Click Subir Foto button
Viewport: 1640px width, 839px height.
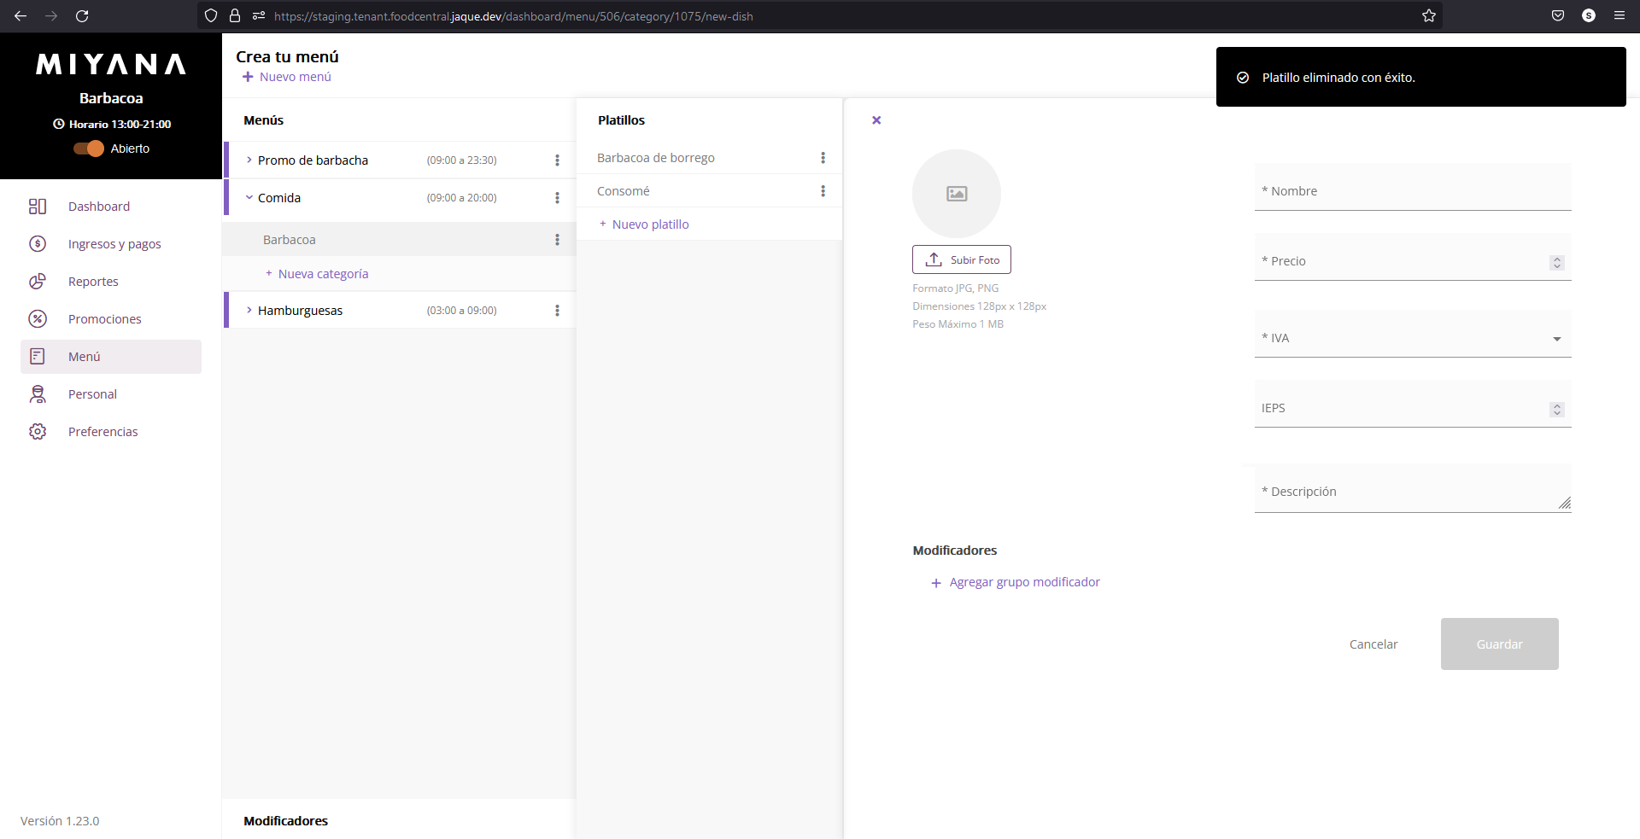pyautogui.click(x=962, y=259)
